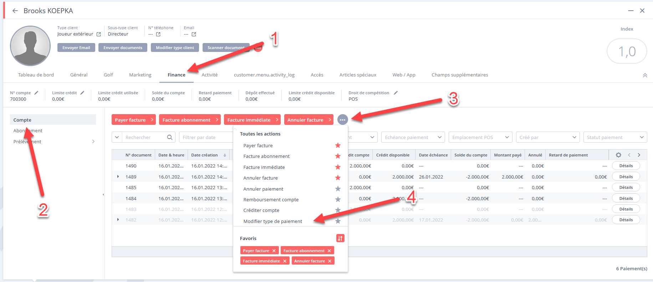
Task: Favorite the star next to Modifier type de paiement
Action: pos(338,221)
